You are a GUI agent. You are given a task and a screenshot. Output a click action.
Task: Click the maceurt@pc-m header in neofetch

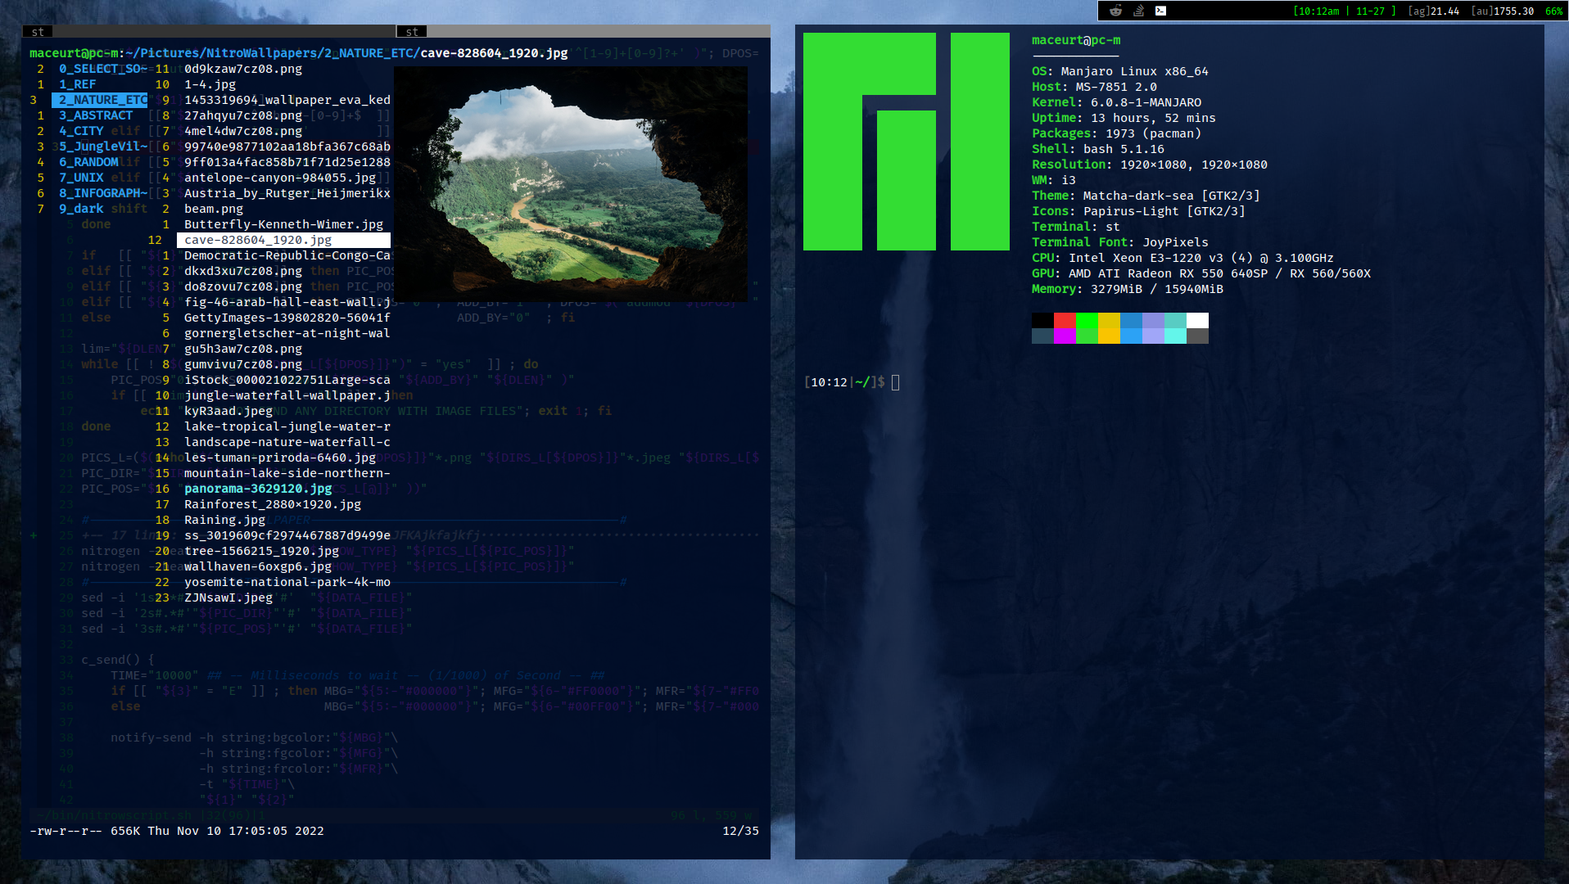(1076, 40)
